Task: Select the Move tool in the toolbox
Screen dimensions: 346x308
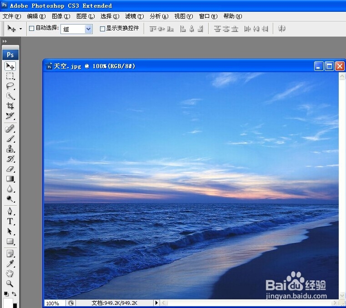Action: [10, 66]
